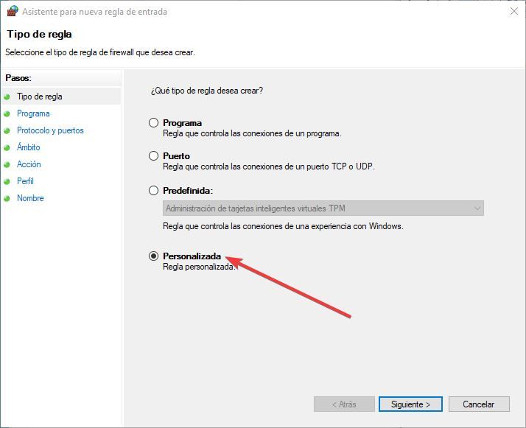Jump to the Perfil step
This screenshot has width=526, height=428.
click(x=25, y=181)
